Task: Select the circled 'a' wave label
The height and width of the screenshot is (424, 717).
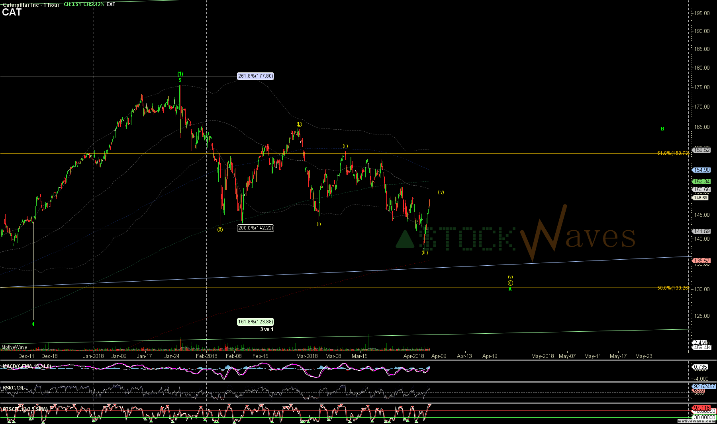Action: (220, 230)
